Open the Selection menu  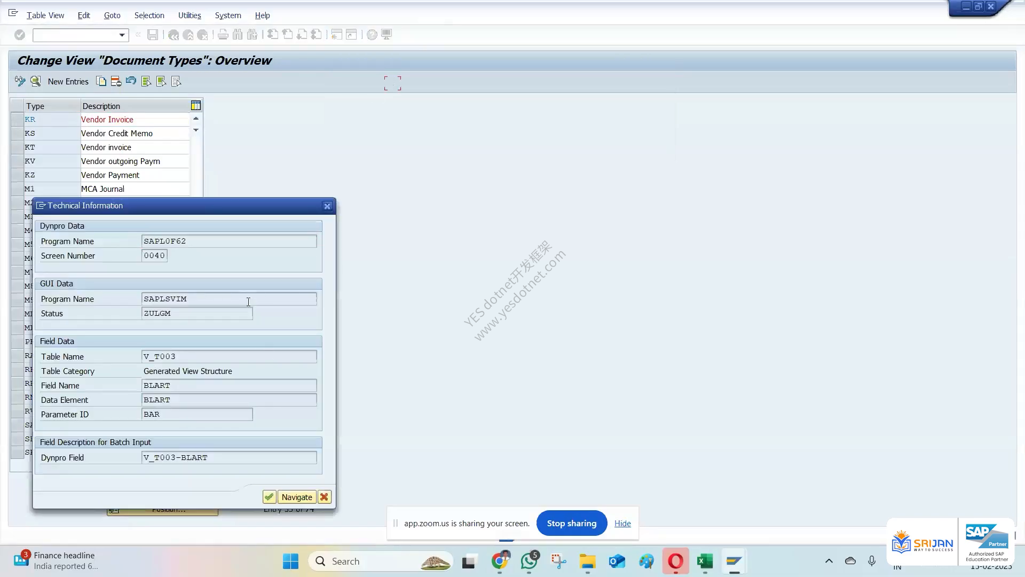coord(149,15)
